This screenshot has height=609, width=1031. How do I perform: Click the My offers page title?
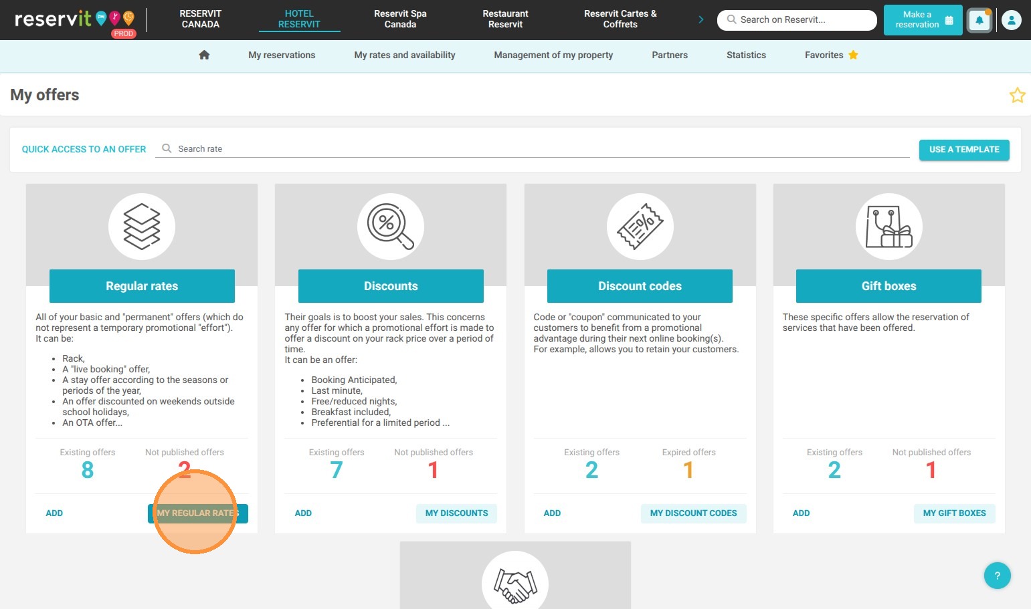[45, 95]
